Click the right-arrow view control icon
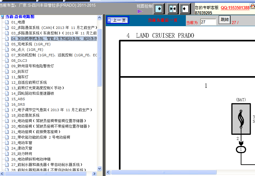Screen dimensions: 255x176 click(159, 9)
